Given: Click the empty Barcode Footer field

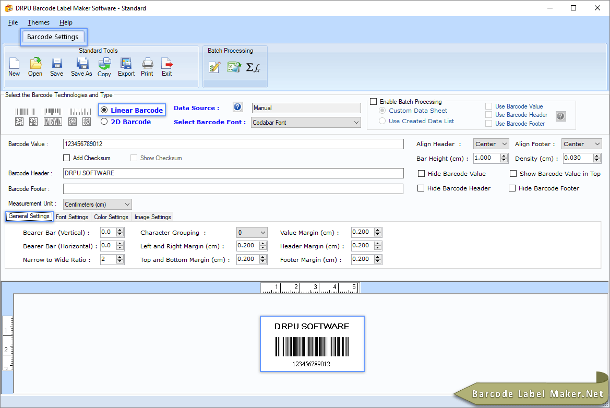Looking at the screenshot, I should coord(233,189).
